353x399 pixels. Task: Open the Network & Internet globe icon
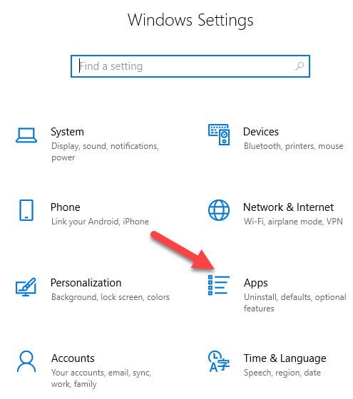click(x=219, y=210)
